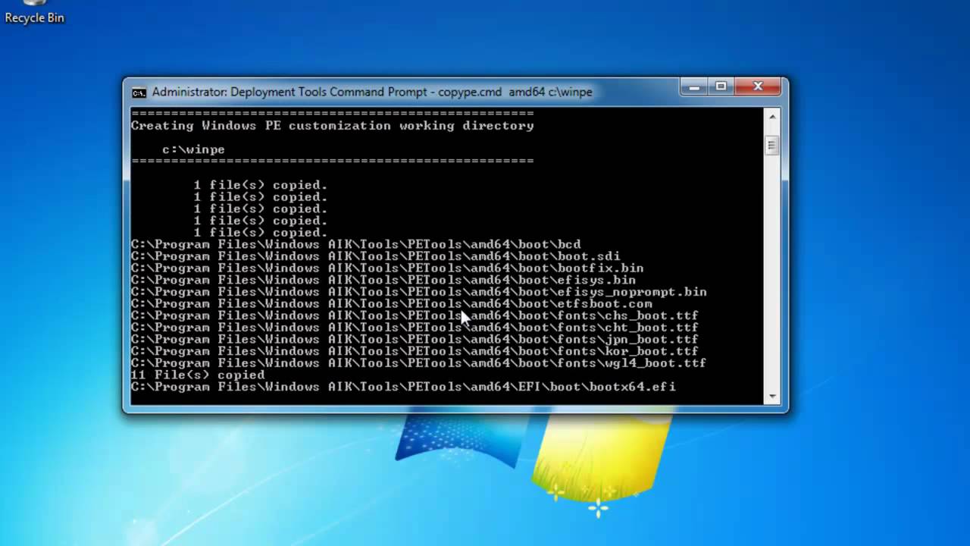Click the line ending in boot.sdi
970x546 pixels.
pyautogui.click(x=375, y=256)
